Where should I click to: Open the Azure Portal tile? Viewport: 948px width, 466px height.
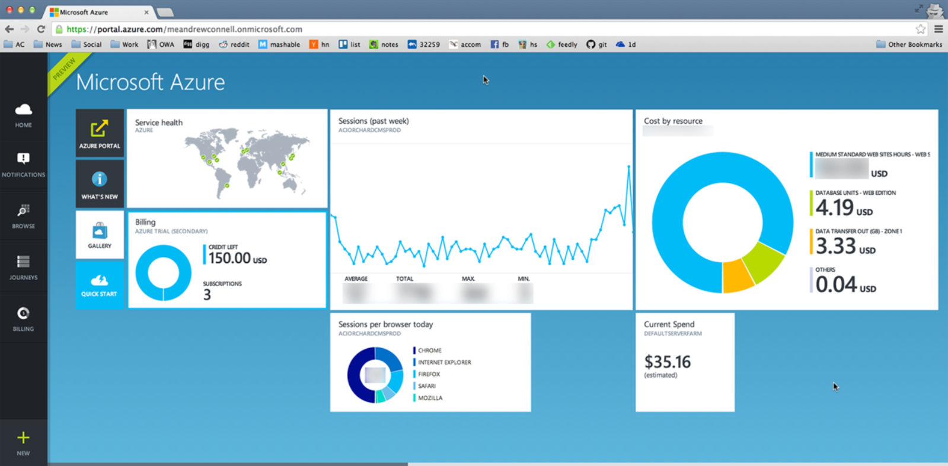pyautogui.click(x=100, y=133)
